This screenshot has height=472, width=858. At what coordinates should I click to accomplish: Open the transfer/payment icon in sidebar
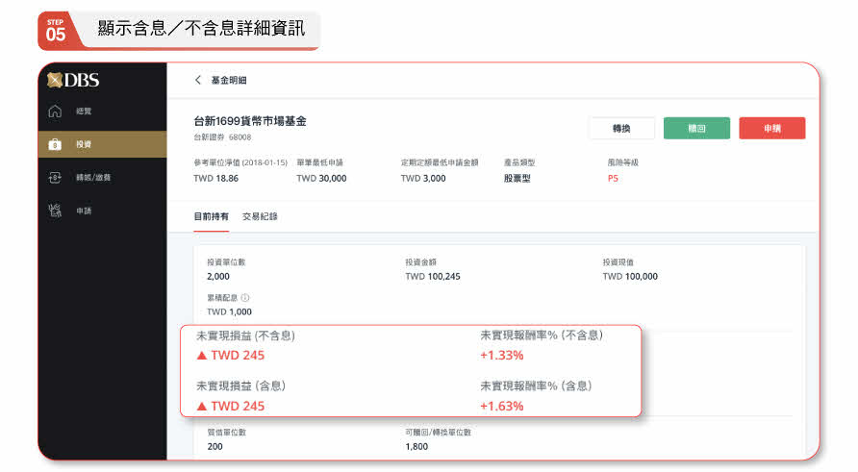click(55, 177)
